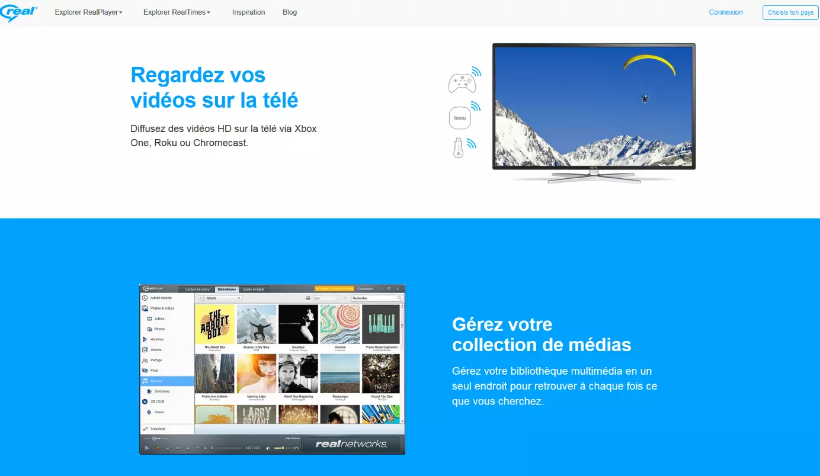This screenshot has height=476, width=820.
Task: Select Bounce In My Step album
Action: click(x=257, y=324)
